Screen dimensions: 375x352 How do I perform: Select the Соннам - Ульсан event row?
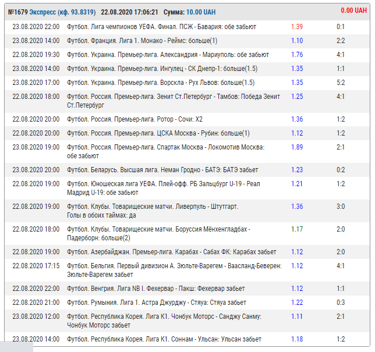coord(187,339)
